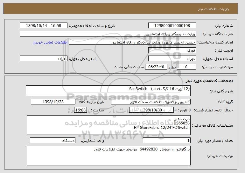Screen dimensions: 245x173
Task: Click the label ایجاد کننده درخواست
Action: click(215, 42)
